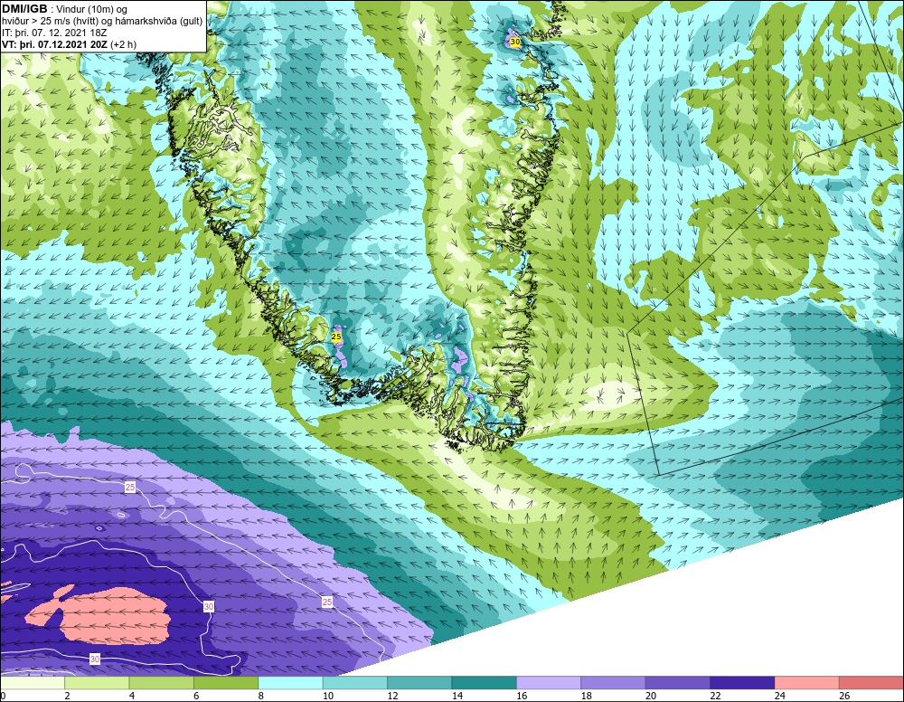The image size is (904, 702).
Task: Click the '14' value on the color scale
Action: (x=457, y=696)
